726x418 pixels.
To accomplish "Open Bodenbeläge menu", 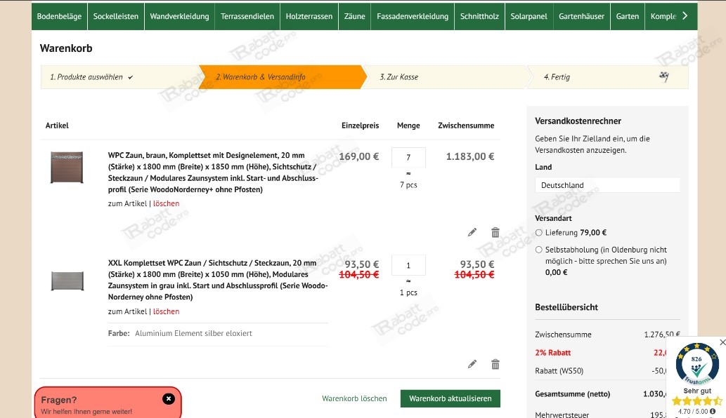I will [59, 16].
